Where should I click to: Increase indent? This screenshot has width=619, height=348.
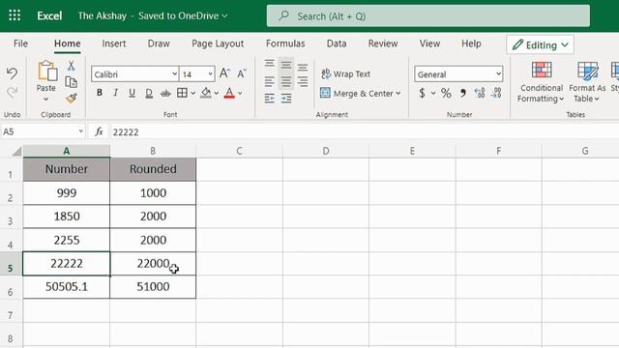coord(286,98)
